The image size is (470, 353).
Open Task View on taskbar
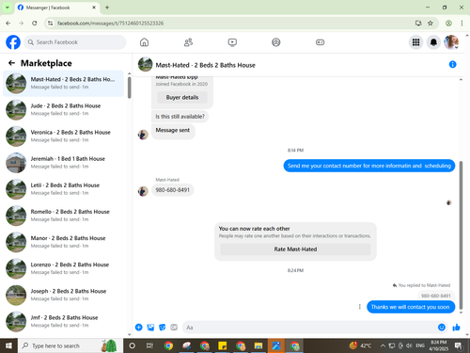(149, 345)
